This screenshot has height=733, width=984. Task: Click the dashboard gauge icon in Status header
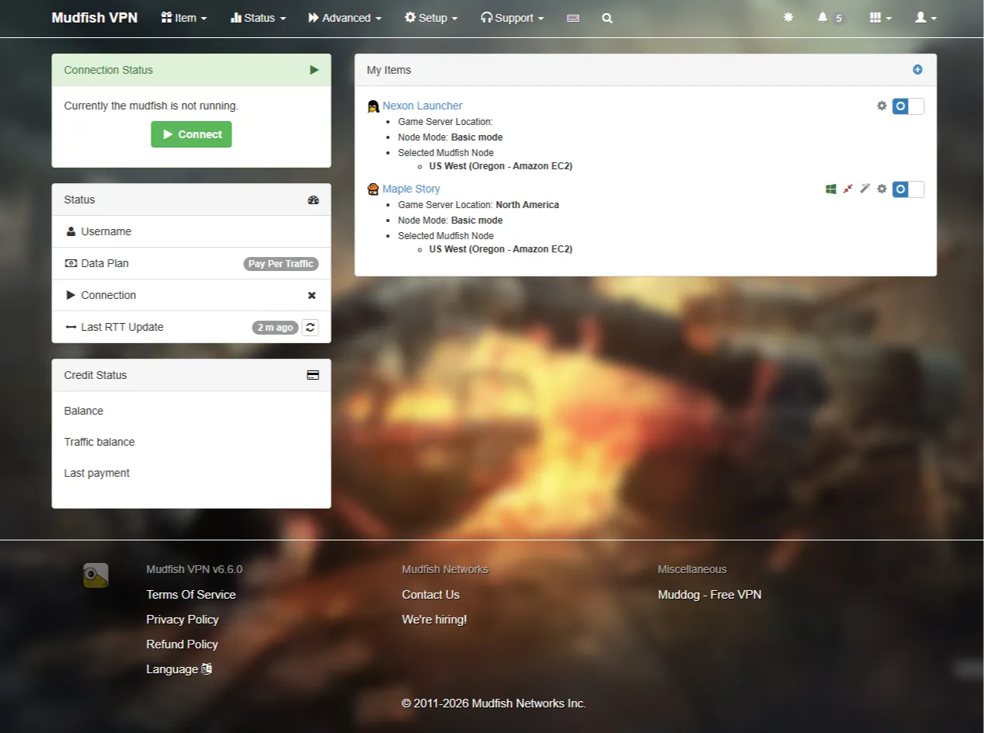tap(313, 200)
